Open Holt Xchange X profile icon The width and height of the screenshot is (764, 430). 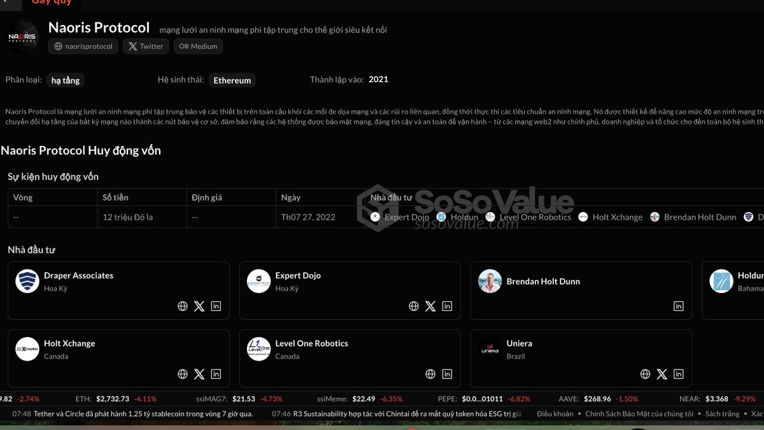pyautogui.click(x=199, y=374)
